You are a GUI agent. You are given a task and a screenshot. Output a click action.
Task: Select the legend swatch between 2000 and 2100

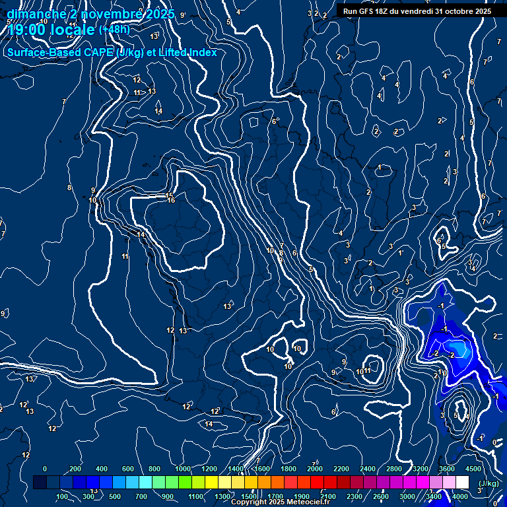coord(317,482)
